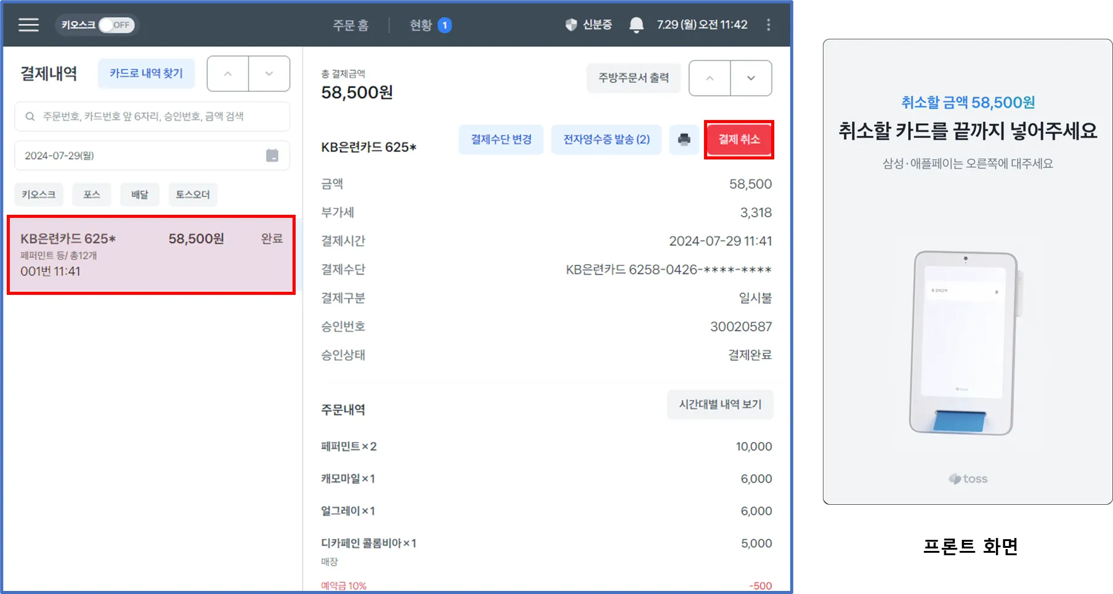
Task: Click the 신분증 shield icon
Action: [571, 25]
